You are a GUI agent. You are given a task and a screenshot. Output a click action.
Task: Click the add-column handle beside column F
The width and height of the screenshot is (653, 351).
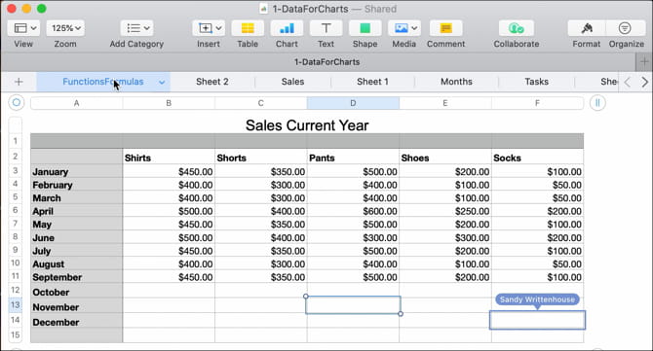[x=597, y=103]
